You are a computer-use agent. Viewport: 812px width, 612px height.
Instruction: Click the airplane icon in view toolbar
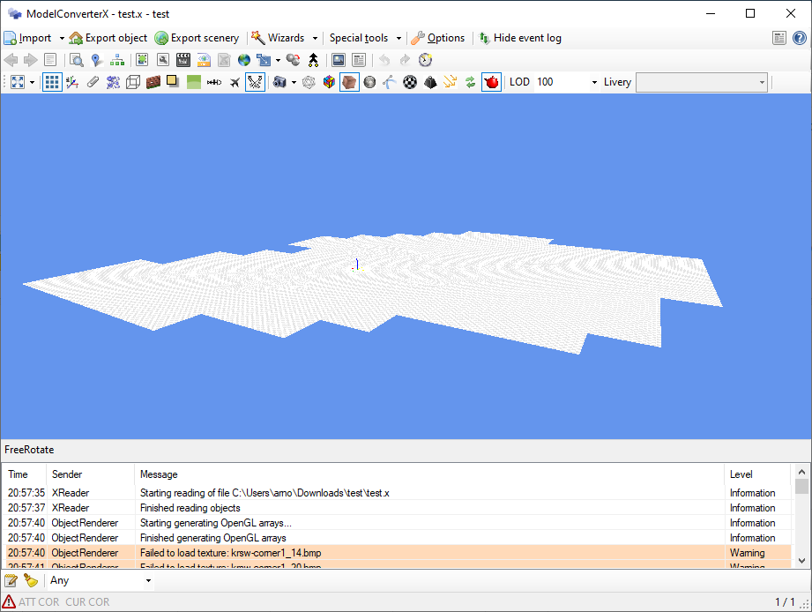235,82
